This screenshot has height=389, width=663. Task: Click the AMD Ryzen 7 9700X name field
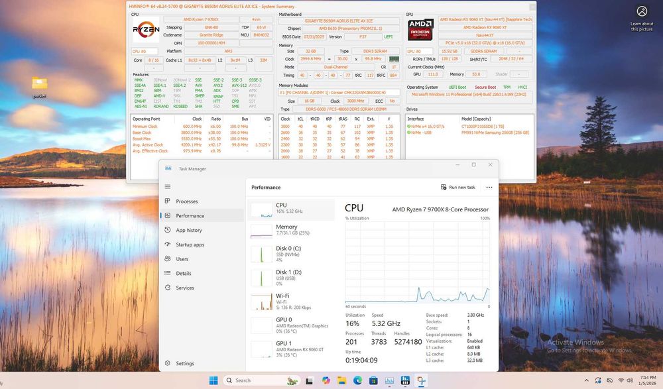[201, 19]
